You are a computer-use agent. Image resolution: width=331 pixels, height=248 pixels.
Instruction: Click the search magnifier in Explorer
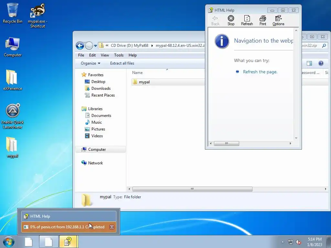[324, 46]
